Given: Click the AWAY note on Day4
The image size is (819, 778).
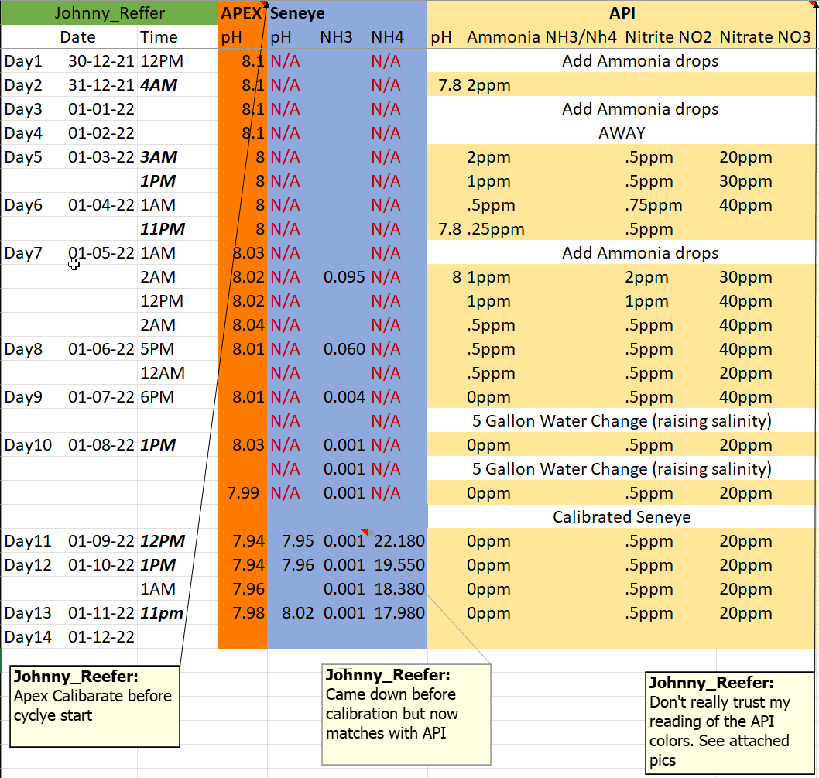Looking at the screenshot, I should [x=622, y=133].
